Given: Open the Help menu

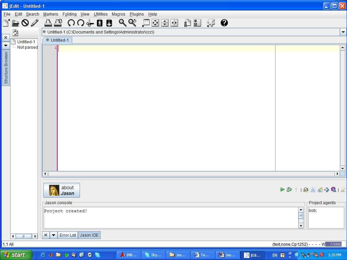Looking at the screenshot, I should 153,14.
